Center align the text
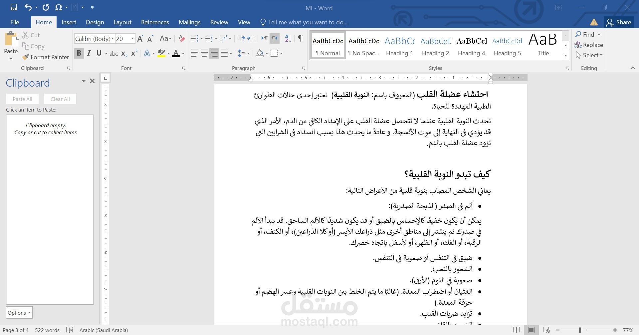The height and width of the screenshot is (335, 639). (x=204, y=54)
